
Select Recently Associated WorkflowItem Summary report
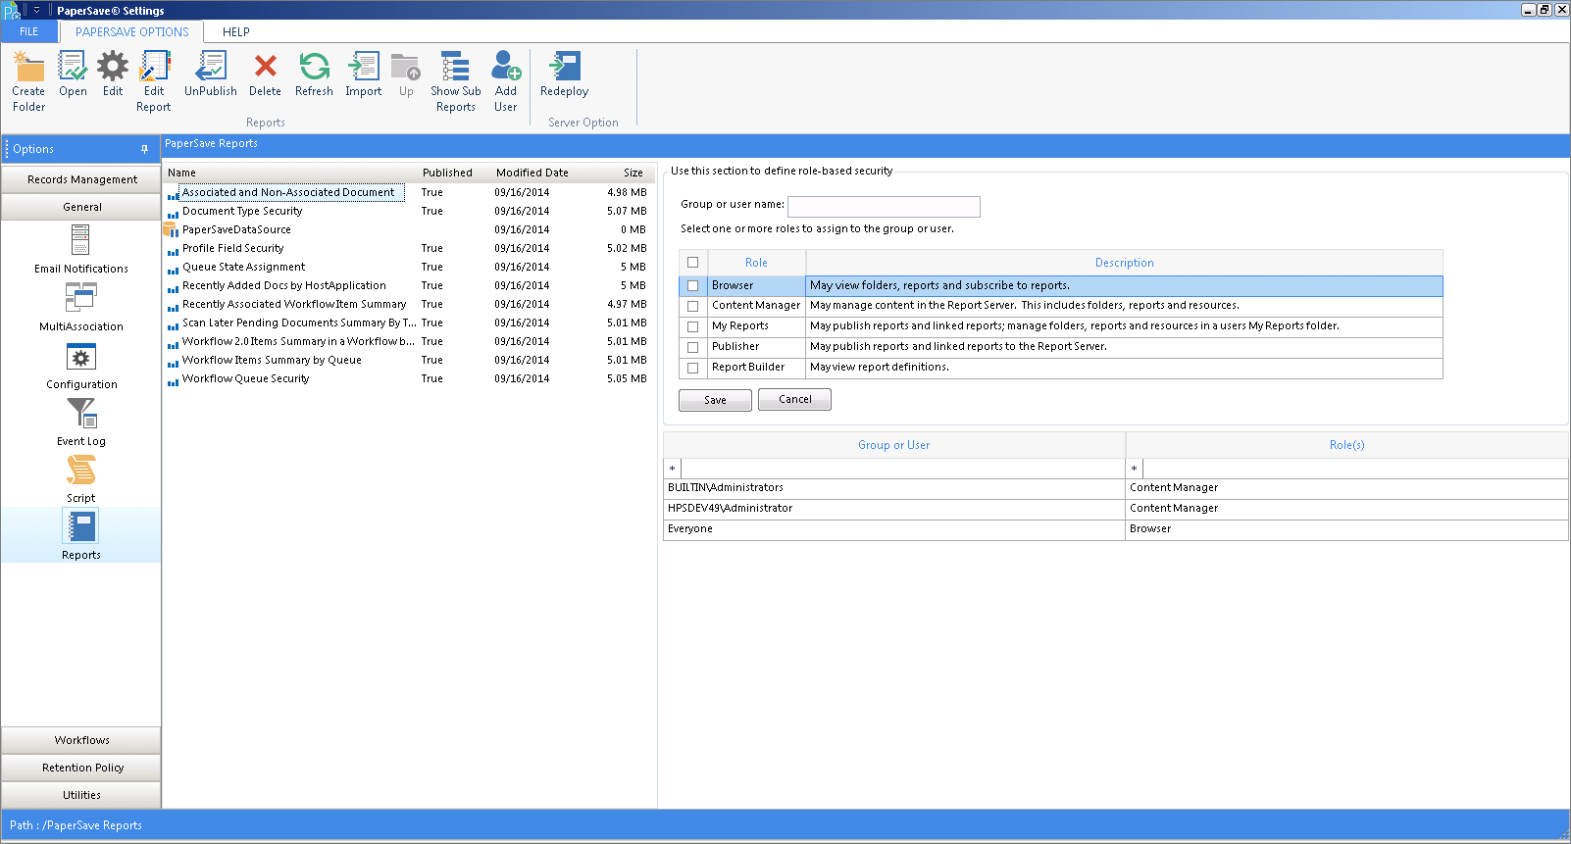294,304
